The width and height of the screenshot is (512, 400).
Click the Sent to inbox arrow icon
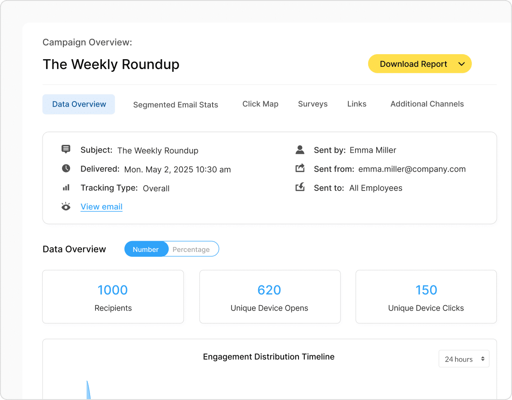299,187
